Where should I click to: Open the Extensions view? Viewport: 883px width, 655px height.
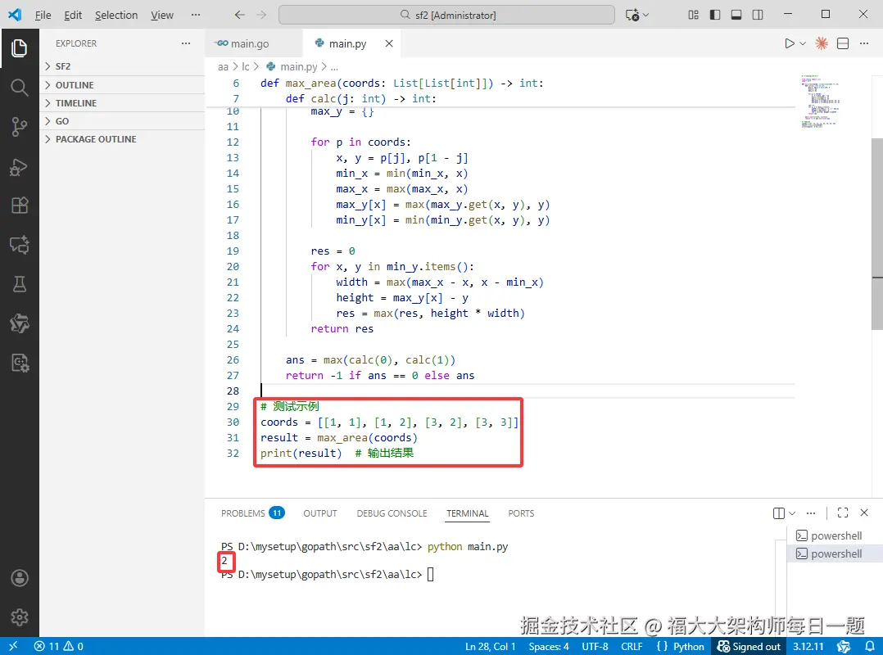(x=19, y=206)
